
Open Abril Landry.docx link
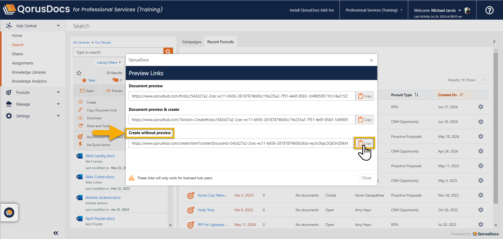point(100,156)
